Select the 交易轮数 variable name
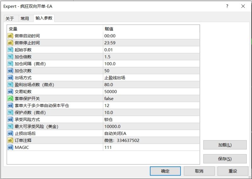The image size is (252, 179). (x=23, y=92)
